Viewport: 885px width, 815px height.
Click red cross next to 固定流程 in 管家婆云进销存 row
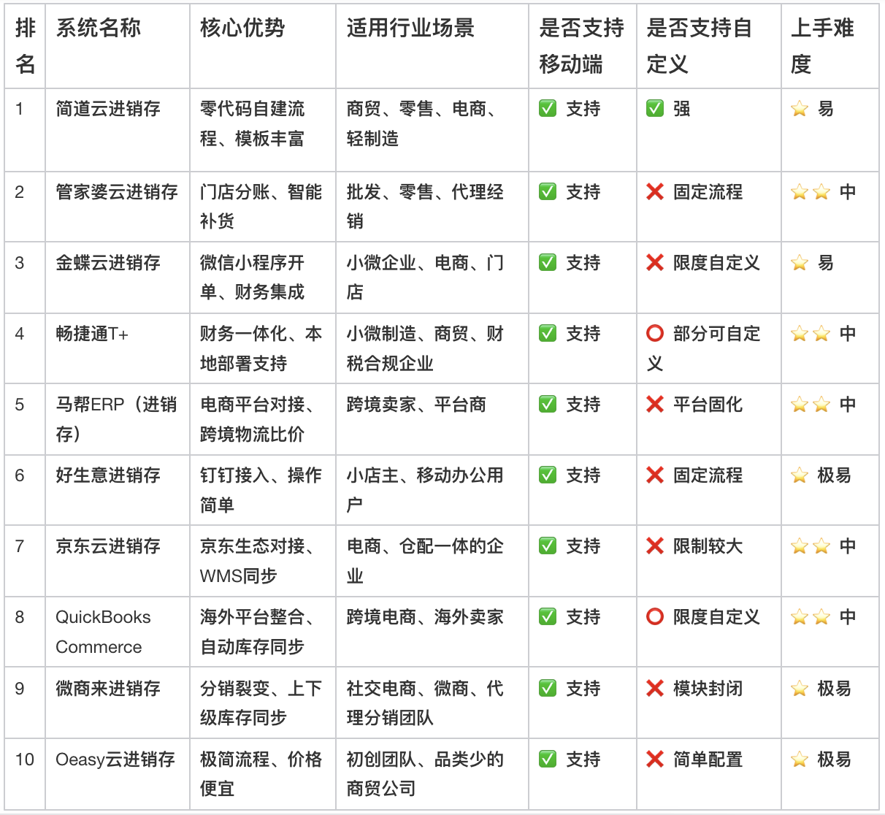click(655, 192)
